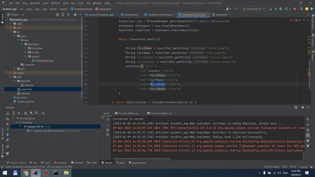Open File Explorer from the taskbar
The width and height of the screenshot is (315, 177).
[x=66, y=173]
